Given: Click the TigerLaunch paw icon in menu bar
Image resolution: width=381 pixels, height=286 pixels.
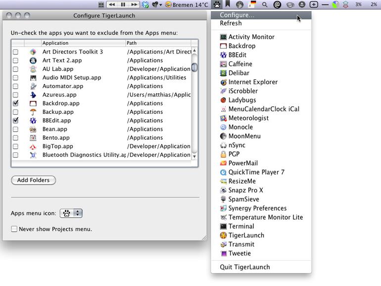Looking at the screenshot, I should tap(217, 4).
